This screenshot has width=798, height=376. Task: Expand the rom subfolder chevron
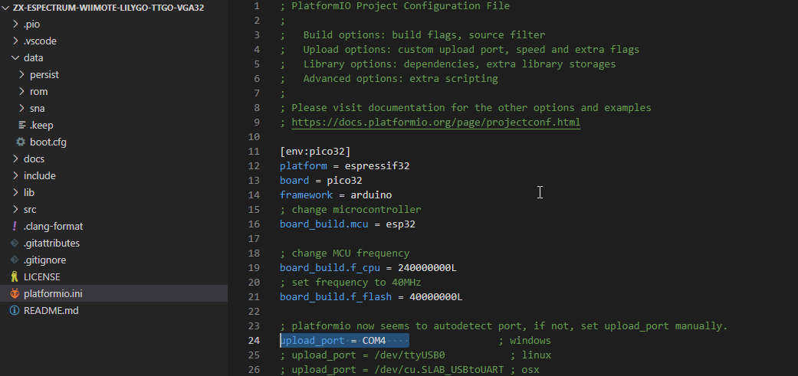pos(21,91)
